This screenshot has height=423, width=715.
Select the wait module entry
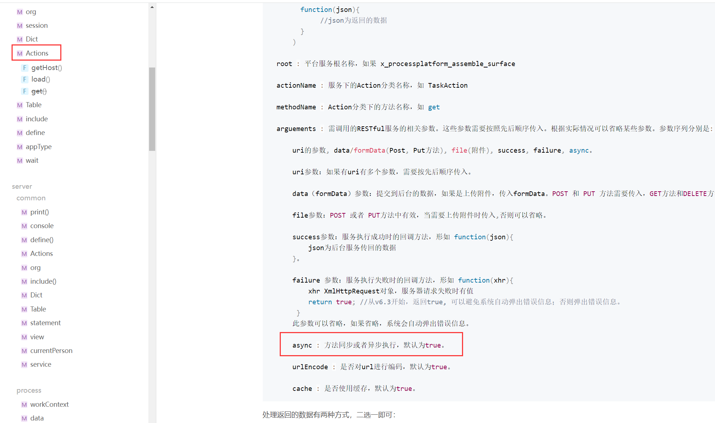click(32, 160)
